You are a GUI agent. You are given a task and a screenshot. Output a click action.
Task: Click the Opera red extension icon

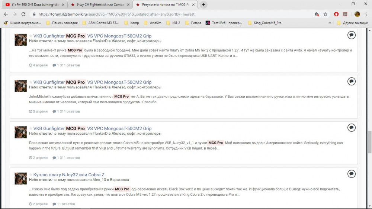coord(336,14)
